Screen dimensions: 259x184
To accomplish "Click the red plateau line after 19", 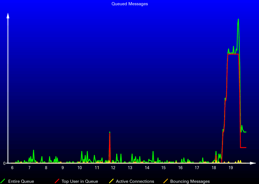I will (x=233, y=54).
